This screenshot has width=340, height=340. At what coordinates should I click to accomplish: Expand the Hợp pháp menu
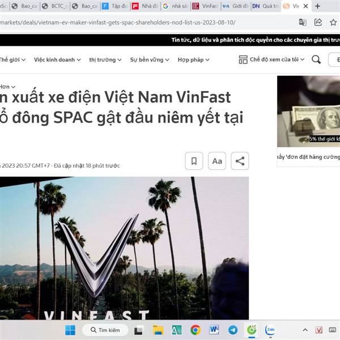point(194,59)
